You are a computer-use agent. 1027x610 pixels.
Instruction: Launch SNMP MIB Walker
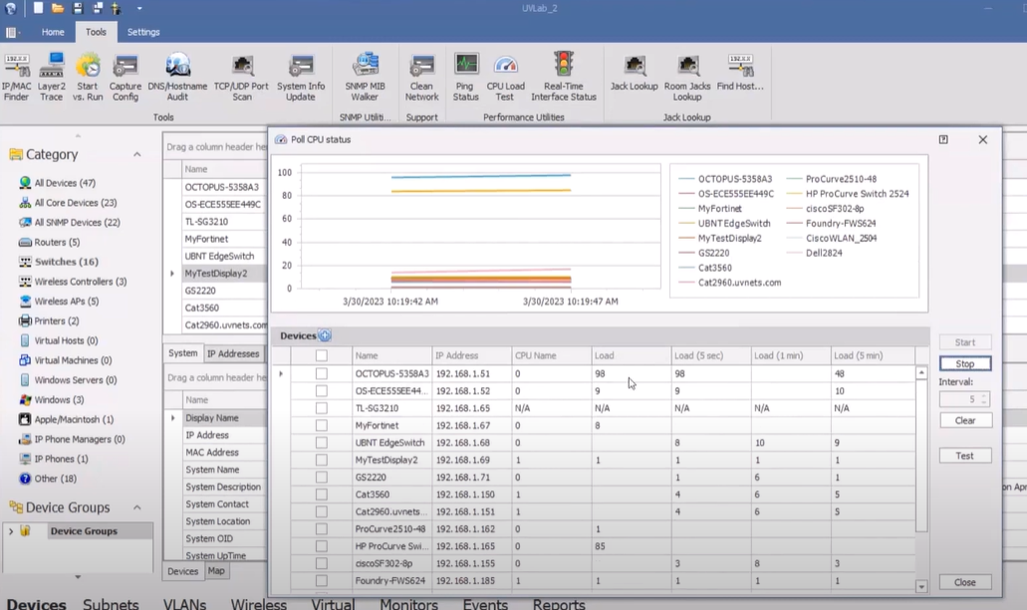click(x=365, y=78)
